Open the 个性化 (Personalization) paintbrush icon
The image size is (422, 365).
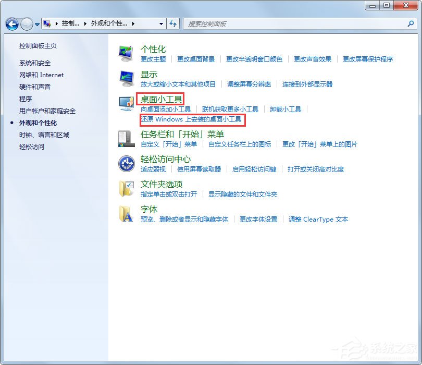click(125, 52)
